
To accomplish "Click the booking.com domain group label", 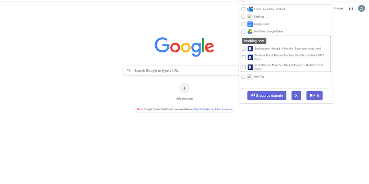I will [254, 41].
